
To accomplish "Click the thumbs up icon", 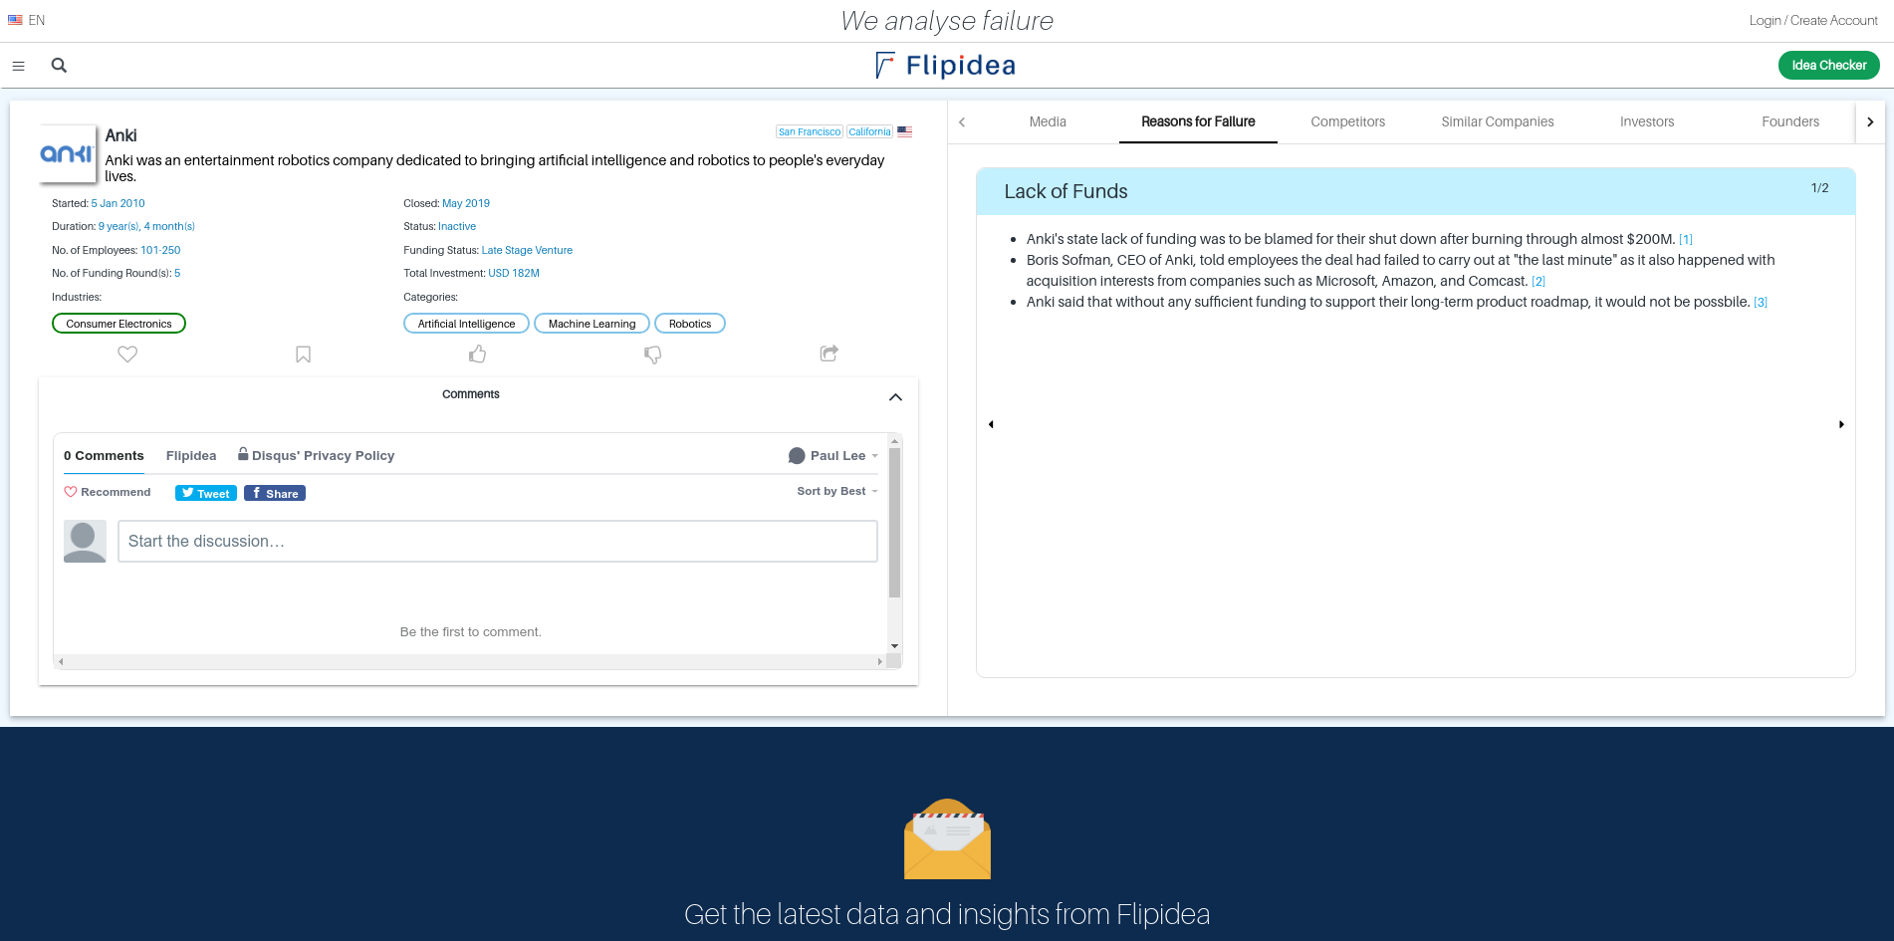I will pyautogui.click(x=478, y=353).
